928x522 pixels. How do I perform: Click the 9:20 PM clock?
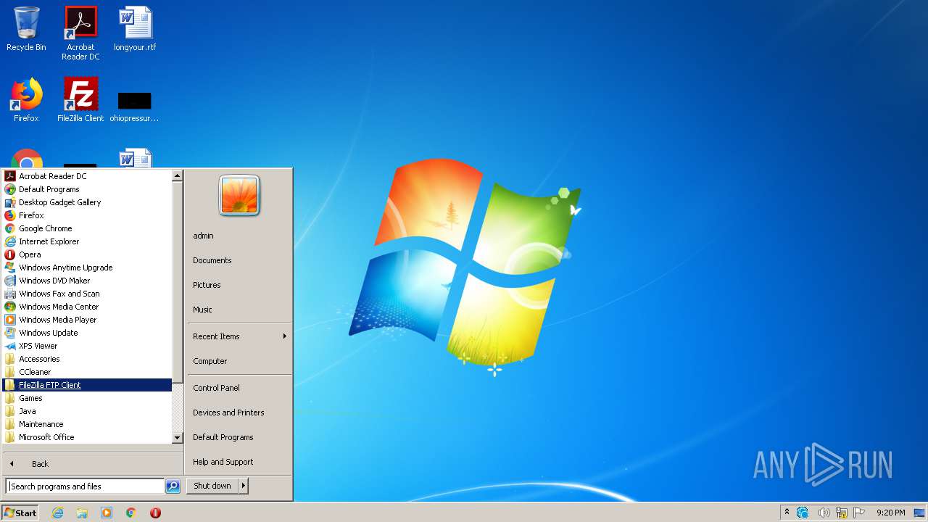(890, 513)
